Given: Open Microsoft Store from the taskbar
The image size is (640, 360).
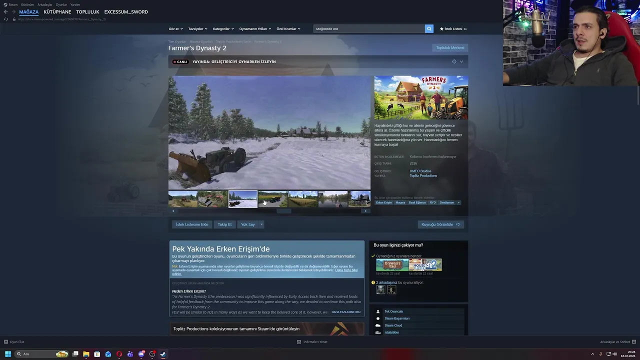Looking at the screenshot, I should pos(97,354).
